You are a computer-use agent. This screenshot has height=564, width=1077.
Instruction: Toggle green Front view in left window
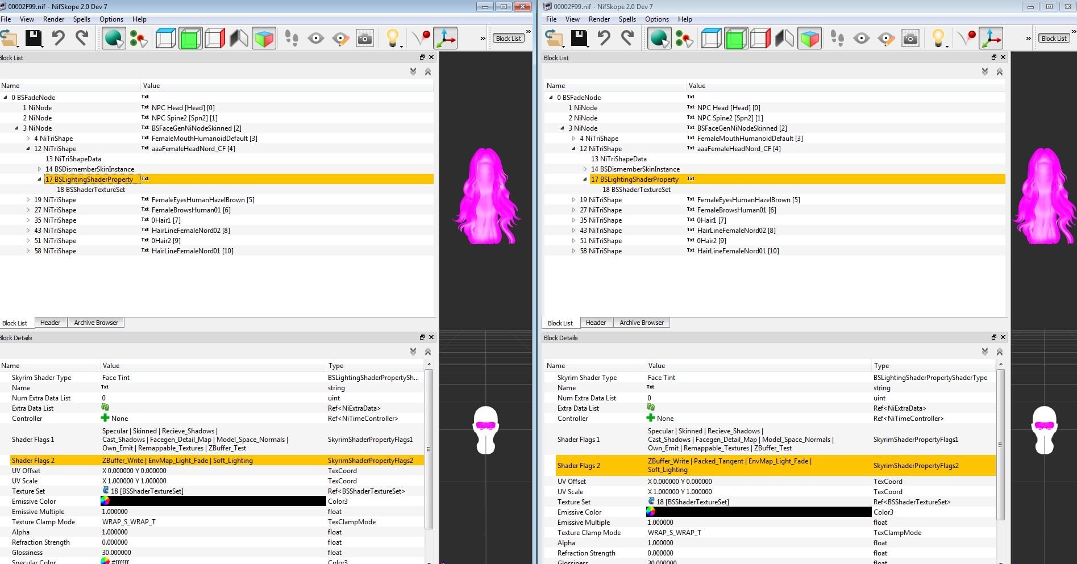click(x=190, y=38)
